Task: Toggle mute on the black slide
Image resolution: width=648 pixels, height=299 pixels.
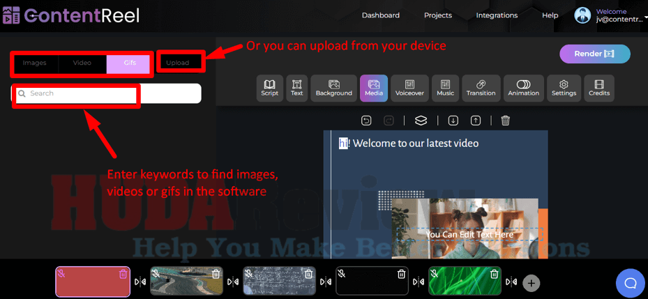Action: pyautogui.click(x=341, y=273)
